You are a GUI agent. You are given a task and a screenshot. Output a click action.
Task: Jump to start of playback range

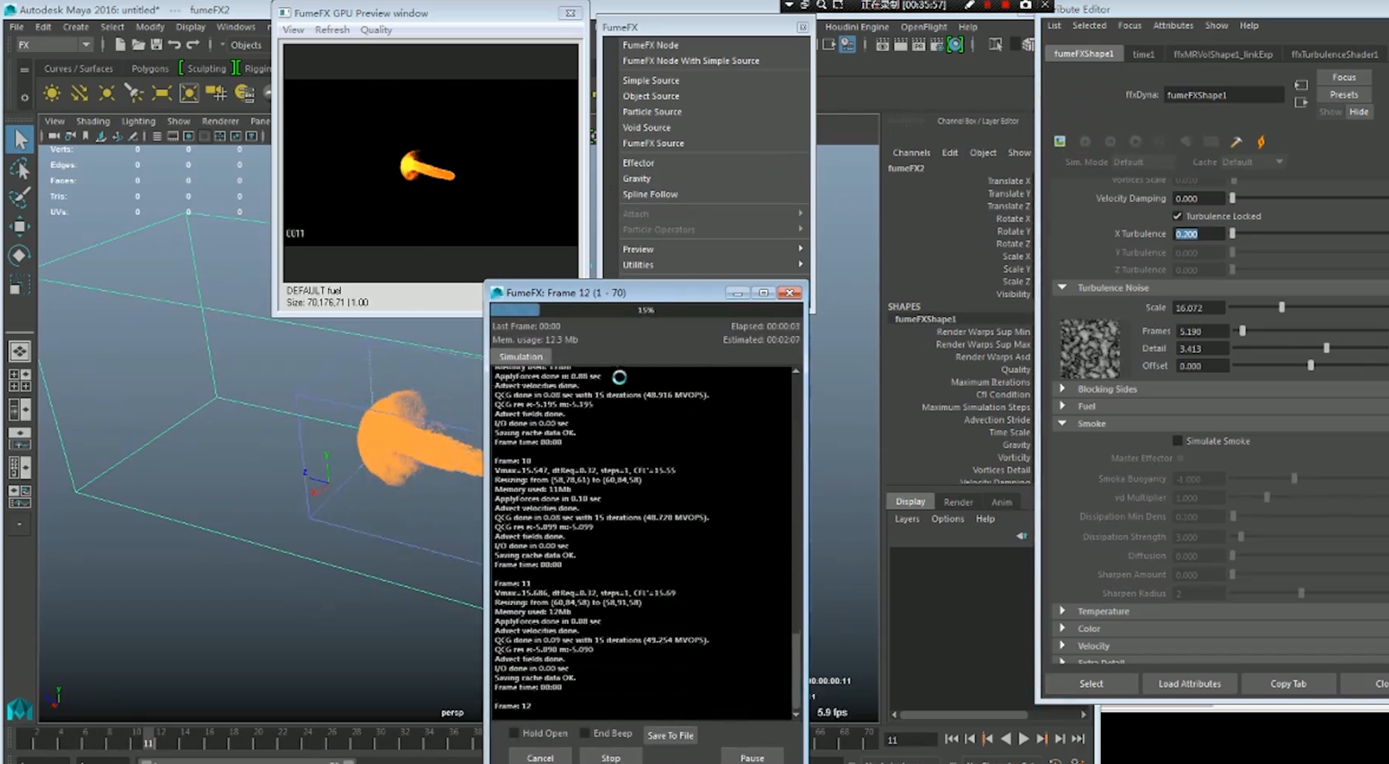[951, 739]
